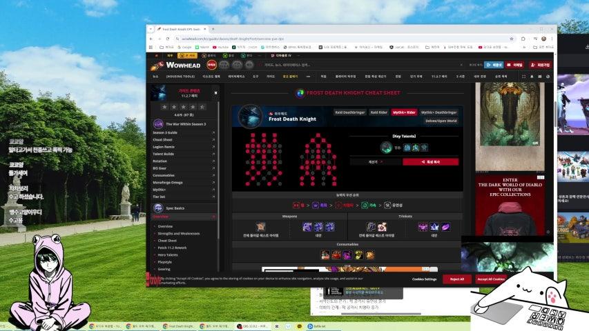Open the BiS Gear sidebar link

point(183,168)
